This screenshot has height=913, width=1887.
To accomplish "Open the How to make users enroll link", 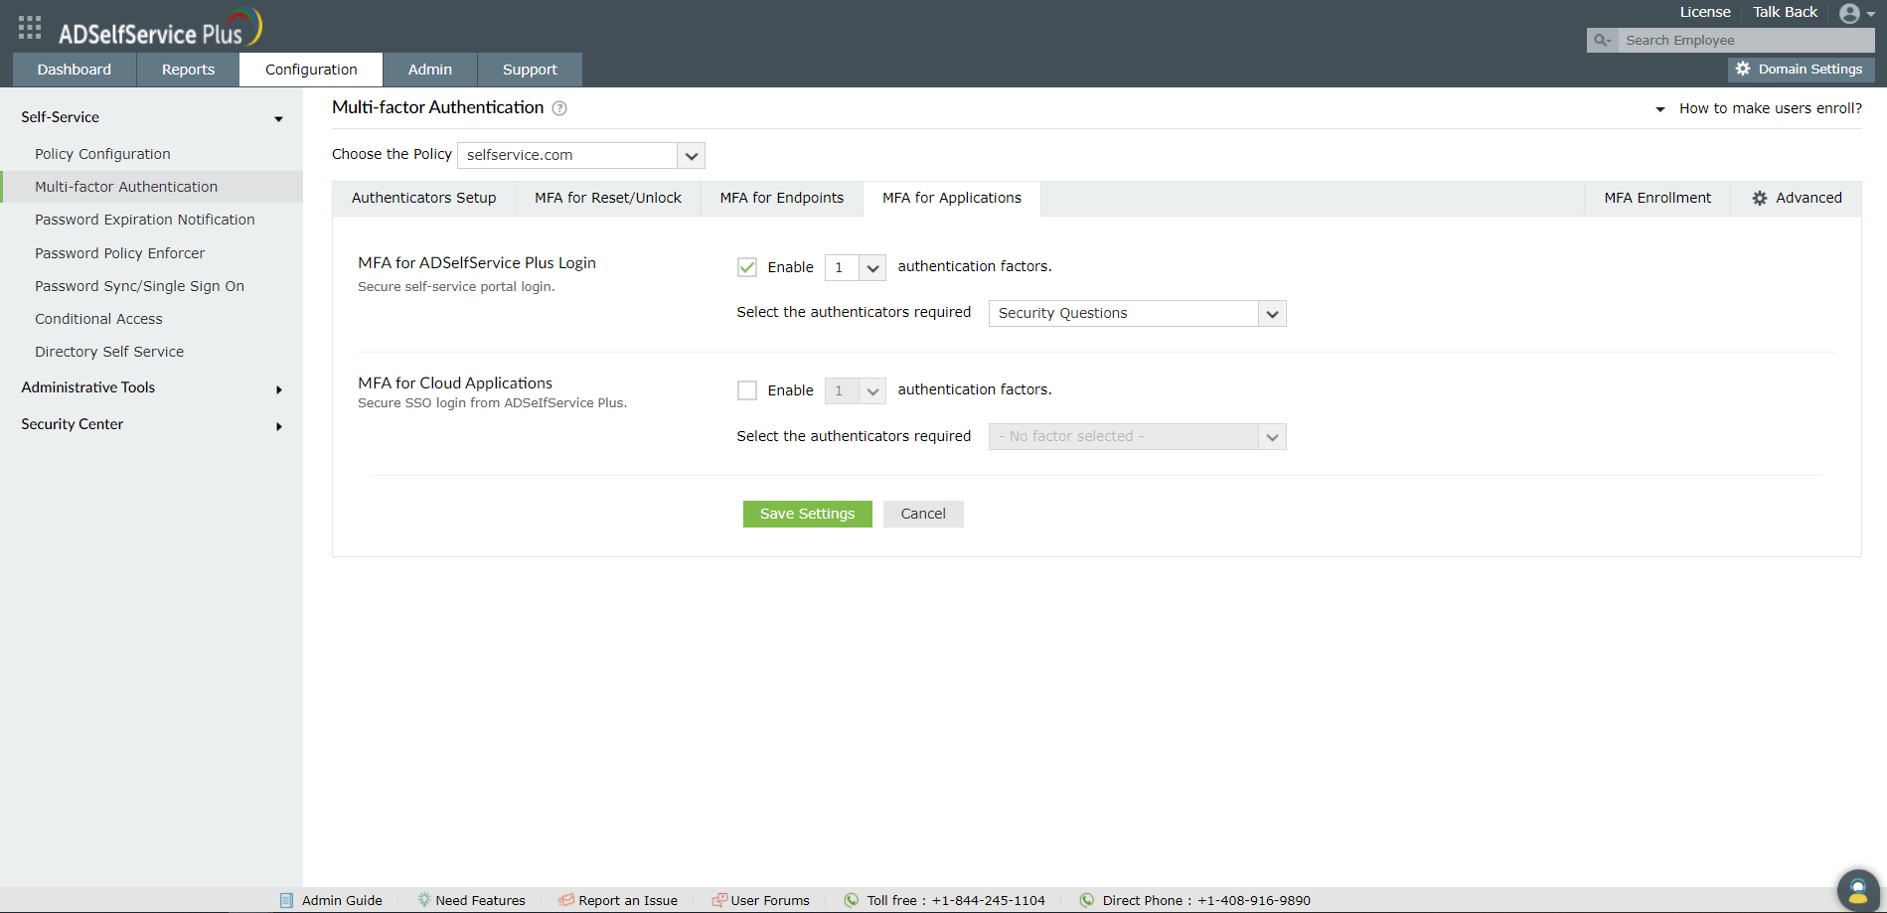I will (x=1770, y=107).
